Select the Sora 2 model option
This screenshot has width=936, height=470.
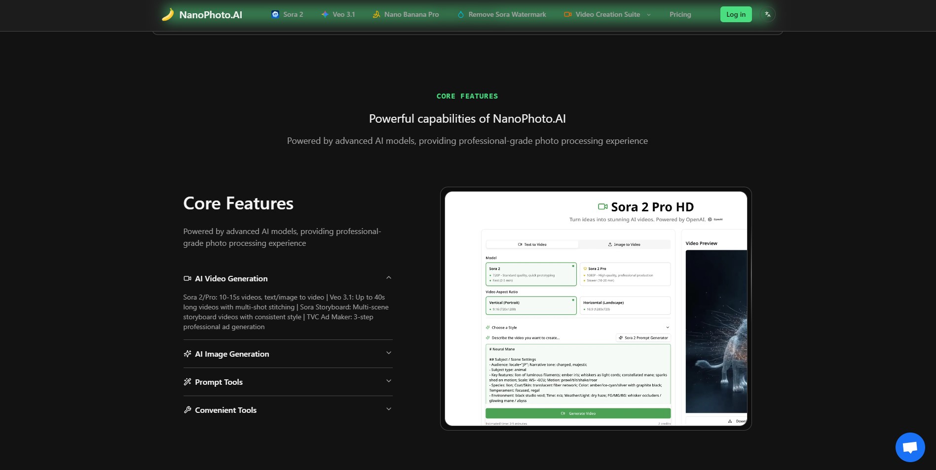pos(530,274)
